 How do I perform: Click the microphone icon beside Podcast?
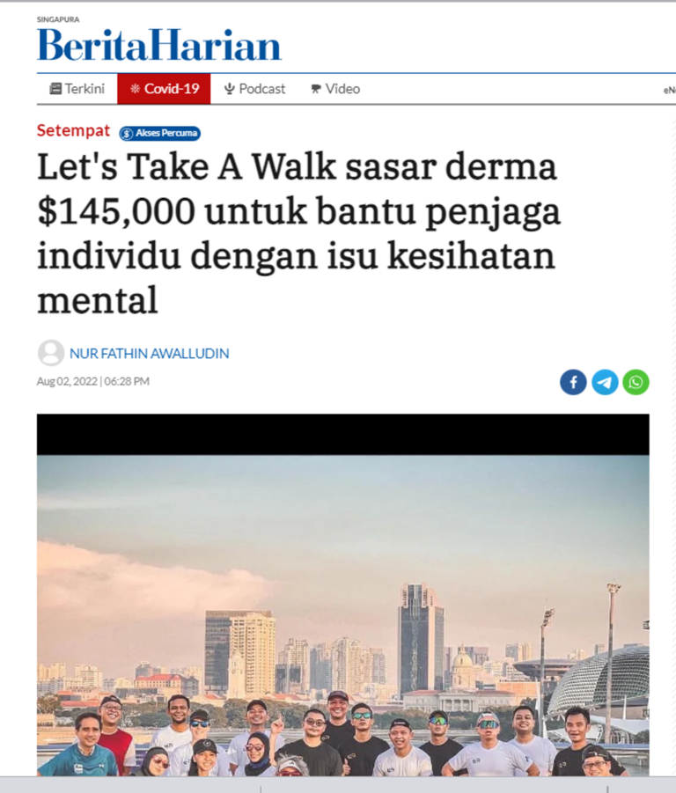point(230,89)
